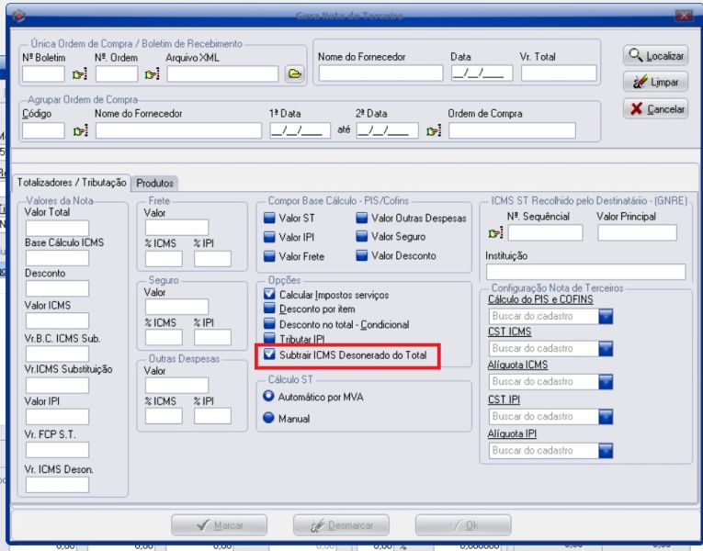Click the 2ª Data field

coord(388,130)
